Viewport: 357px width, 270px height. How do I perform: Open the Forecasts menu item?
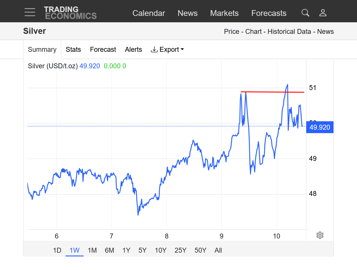pos(269,13)
